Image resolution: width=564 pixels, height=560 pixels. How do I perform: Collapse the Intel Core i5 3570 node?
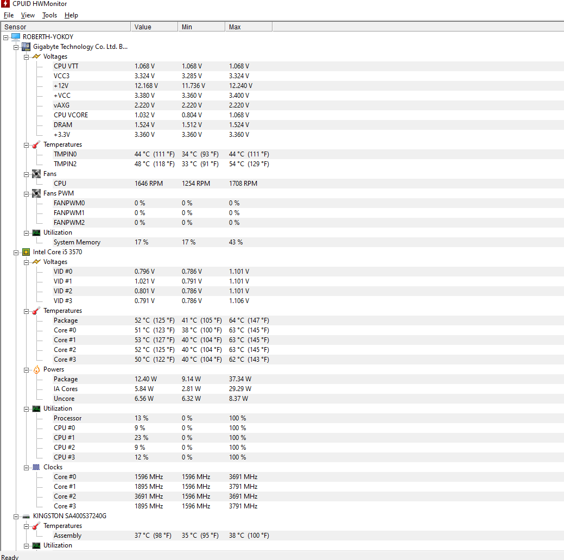pyautogui.click(x=16, y=253)
